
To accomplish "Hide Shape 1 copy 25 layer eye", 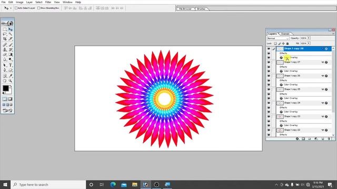I will 269,89.
